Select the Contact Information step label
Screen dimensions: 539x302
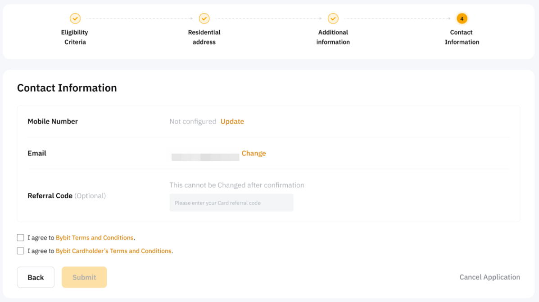(462, 37)
